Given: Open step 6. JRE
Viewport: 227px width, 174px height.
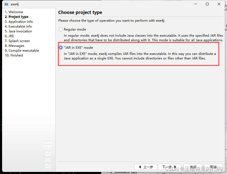Looking at the screenshot, I should (9, 36).
